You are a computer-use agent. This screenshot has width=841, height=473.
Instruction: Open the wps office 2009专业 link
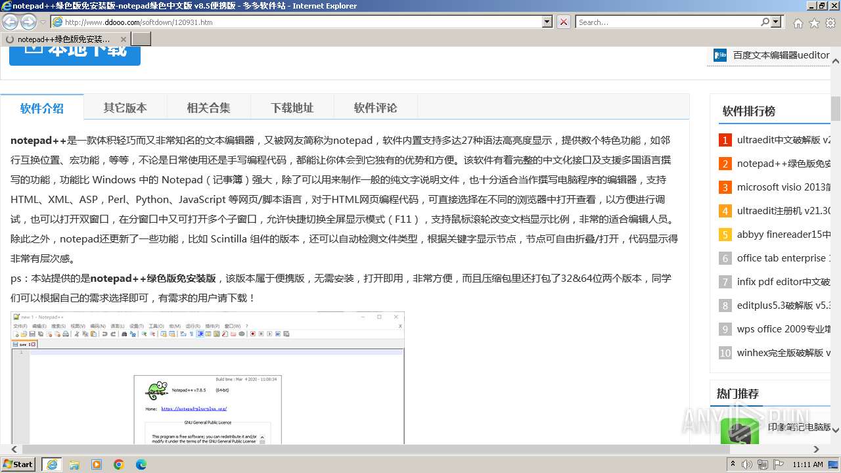(784, 329)
